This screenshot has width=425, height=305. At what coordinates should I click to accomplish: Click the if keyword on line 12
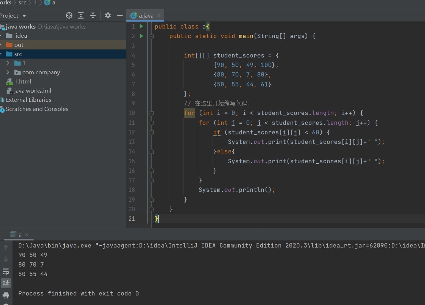(x=217, y=132)
